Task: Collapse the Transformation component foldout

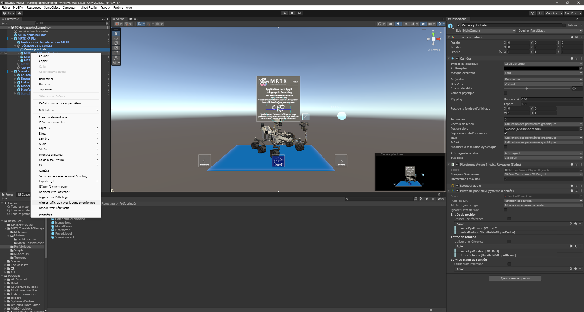Action: tap(449, 37)
